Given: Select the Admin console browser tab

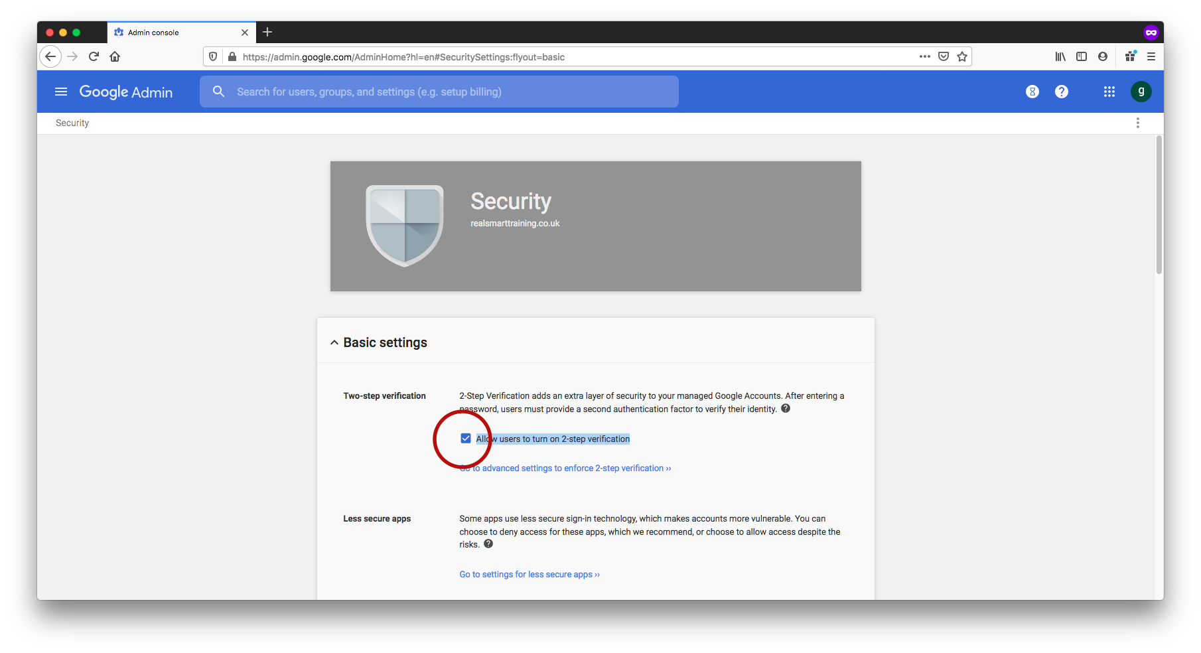Looking at the screenshot, I should [x=173, y=32].
